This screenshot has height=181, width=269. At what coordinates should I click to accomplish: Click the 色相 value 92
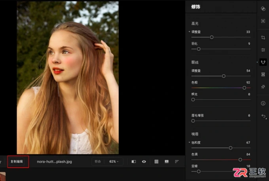point(248,83)
